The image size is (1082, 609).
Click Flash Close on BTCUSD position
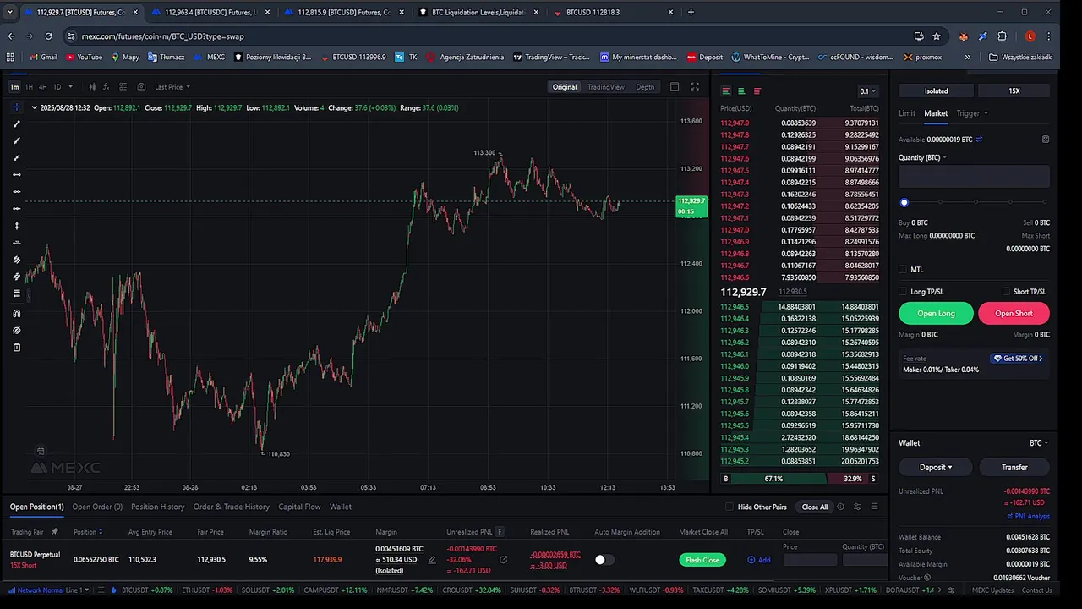pyautogui.click(x=702, y=560)
